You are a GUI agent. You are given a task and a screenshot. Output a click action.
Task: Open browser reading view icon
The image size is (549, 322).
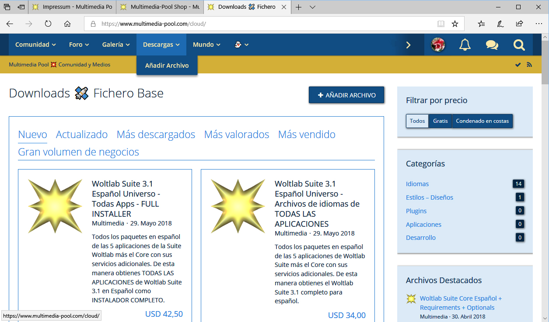pyautogui.click(x=441, y=24)
